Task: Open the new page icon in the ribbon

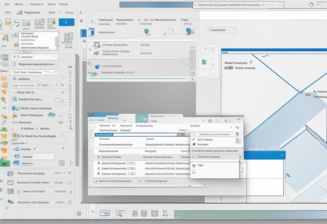Action: pyautogui.click(x=171, y=31)
